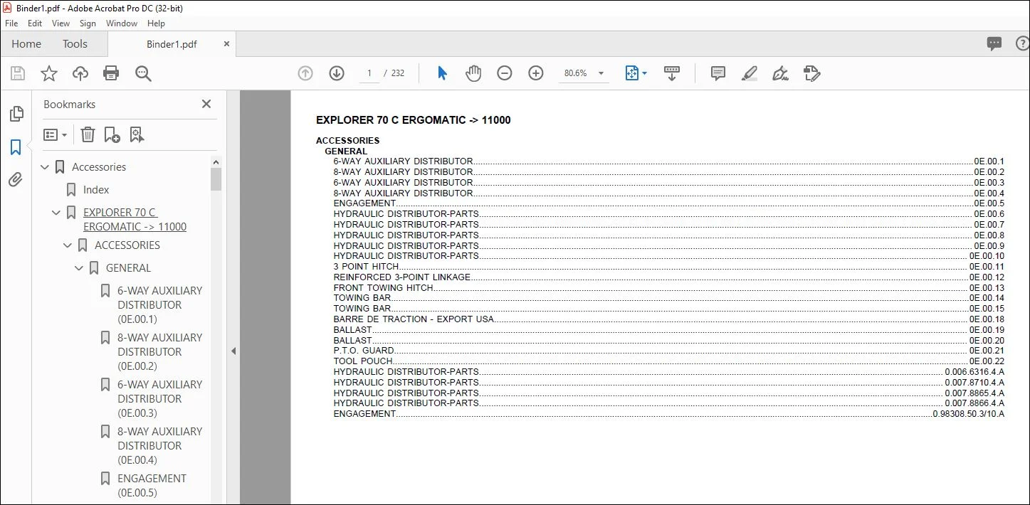This screenshot has height=505, width=1030.
Task: Click the upload to cloud icon
Action: click(80, 73)
